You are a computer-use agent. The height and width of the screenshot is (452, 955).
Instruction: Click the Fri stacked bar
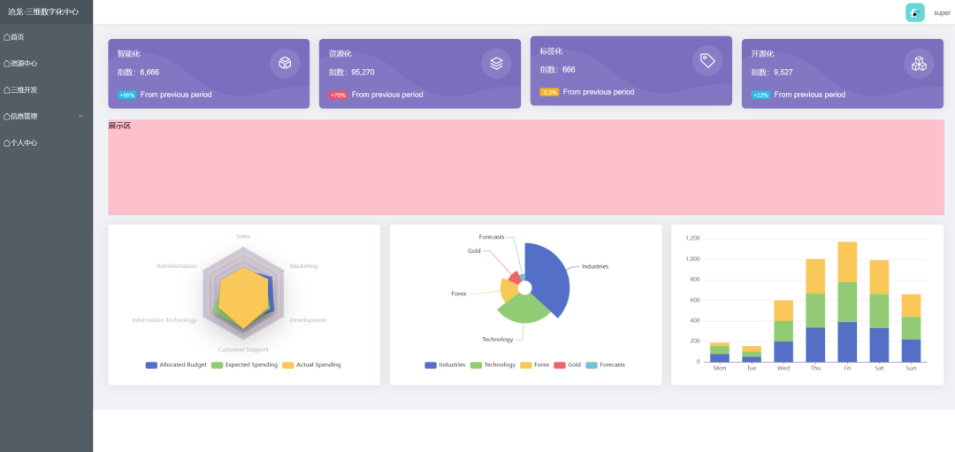tap(847, 302)
